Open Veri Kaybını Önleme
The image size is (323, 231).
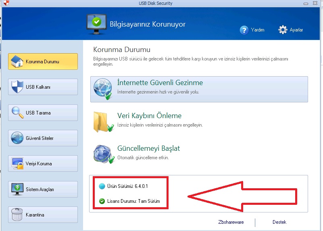click(x=149, y=115)
